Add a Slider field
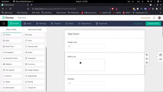The image size is (163, 92). pyautogui.click(x=12, y=82)
